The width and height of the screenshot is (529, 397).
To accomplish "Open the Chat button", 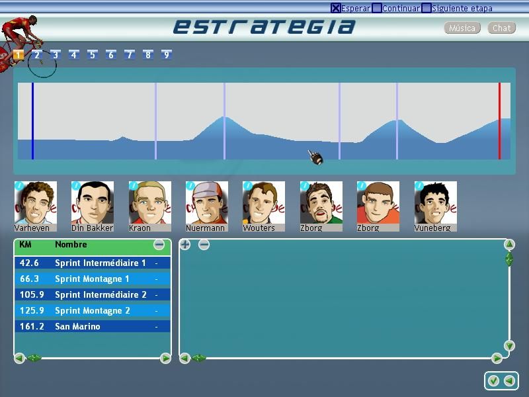I will click(x=502, y=28).
